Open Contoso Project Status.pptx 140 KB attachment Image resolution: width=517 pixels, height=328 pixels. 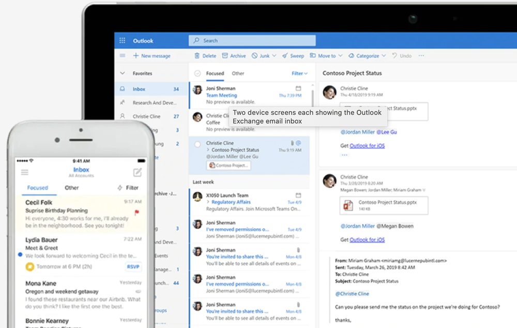pyautogui.click(x=384, y=205)
